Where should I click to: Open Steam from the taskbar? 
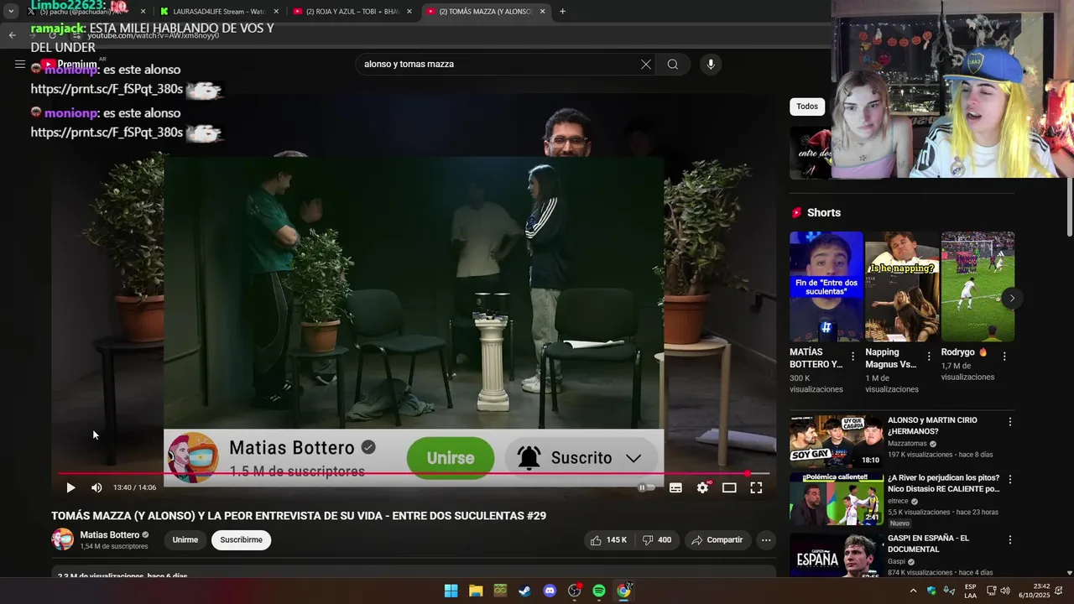(x=524, y=591)
